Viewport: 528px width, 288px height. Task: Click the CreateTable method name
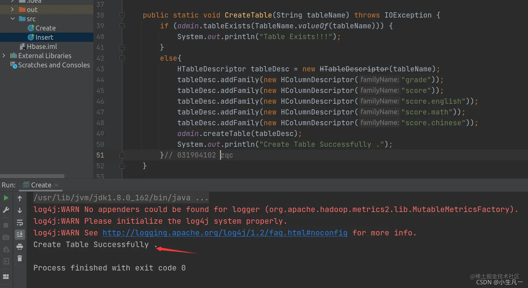pos(248,15)
